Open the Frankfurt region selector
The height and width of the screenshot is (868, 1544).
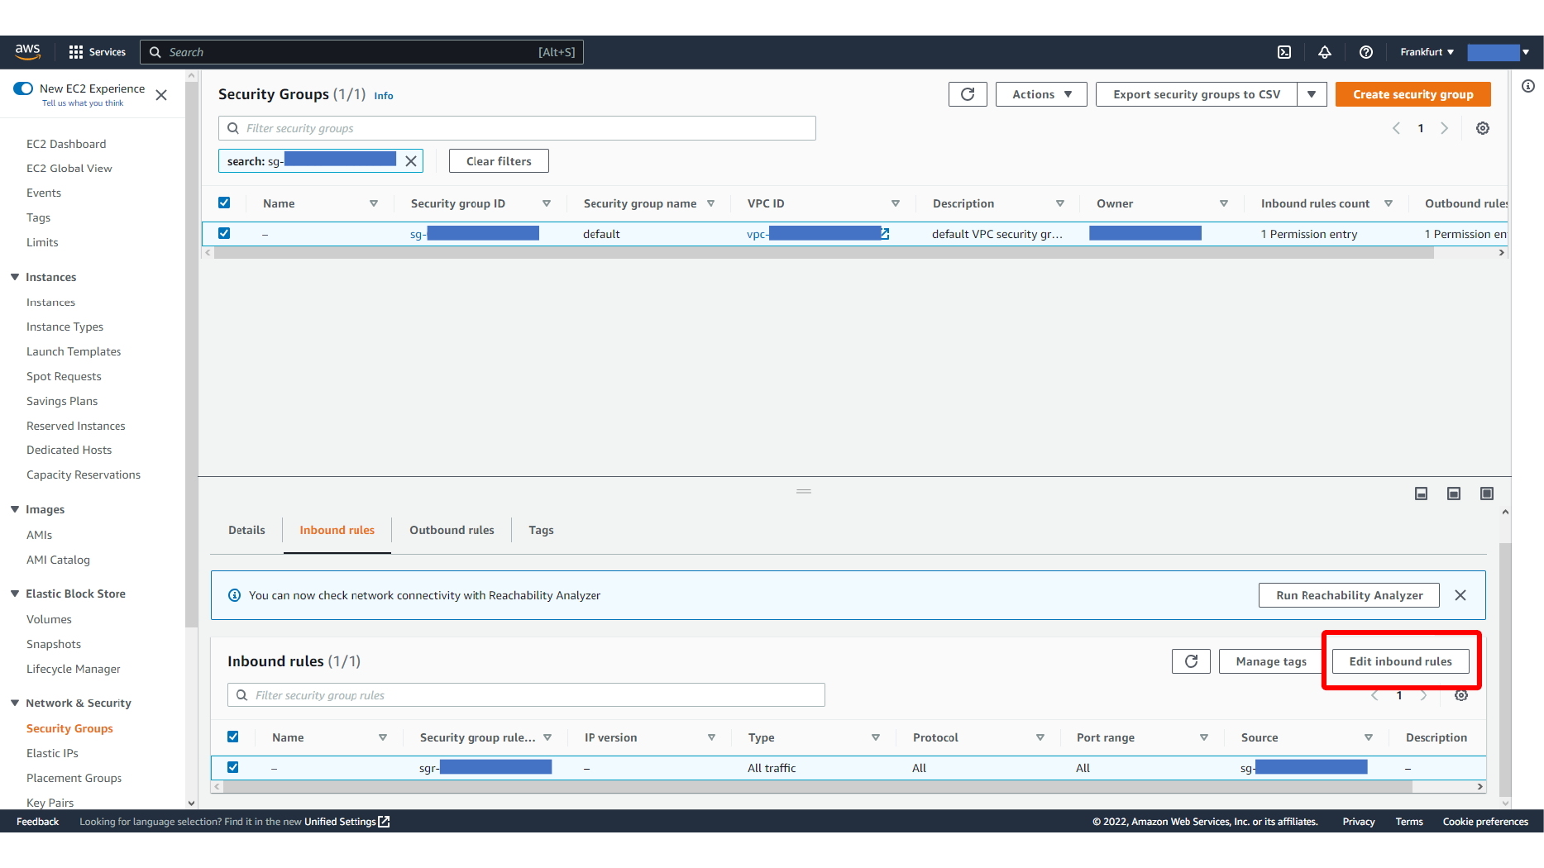coord(1427,52)
